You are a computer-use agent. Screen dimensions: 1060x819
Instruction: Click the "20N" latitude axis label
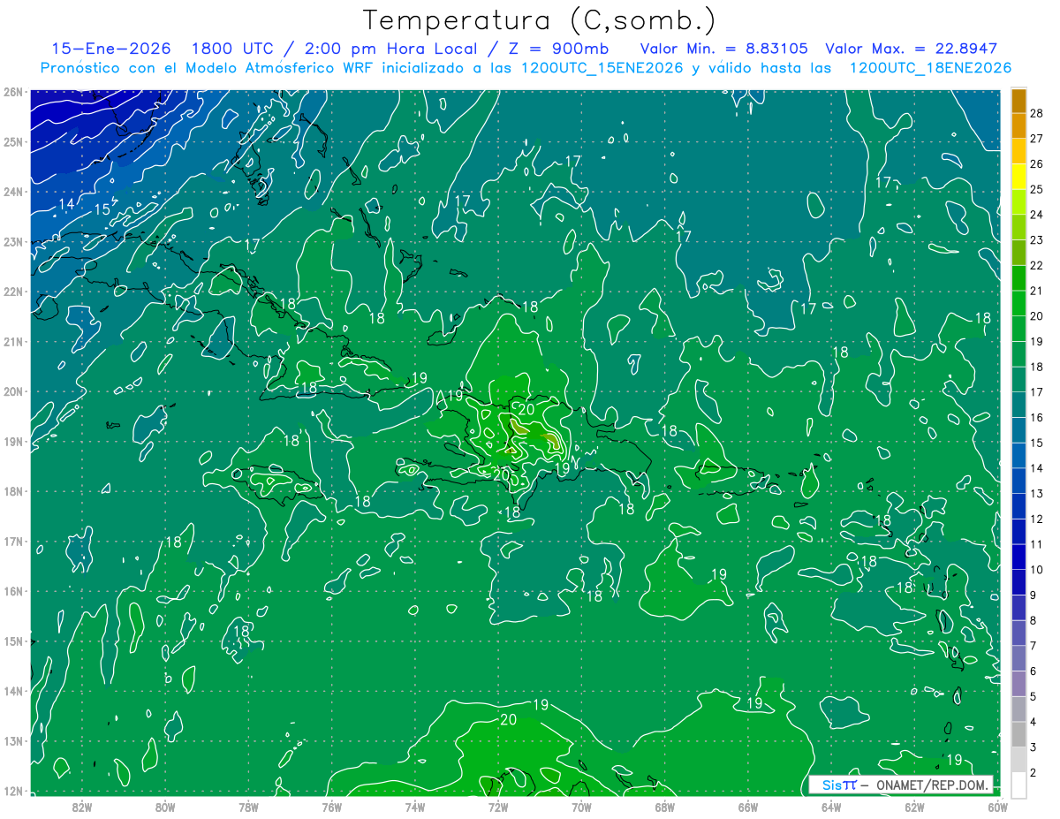click(12, 391)
